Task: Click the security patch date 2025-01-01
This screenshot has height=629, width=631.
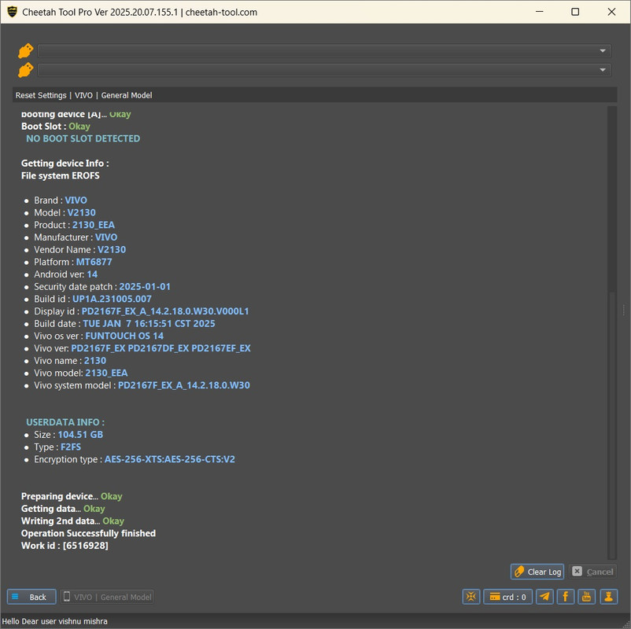Action: point(145,287)
